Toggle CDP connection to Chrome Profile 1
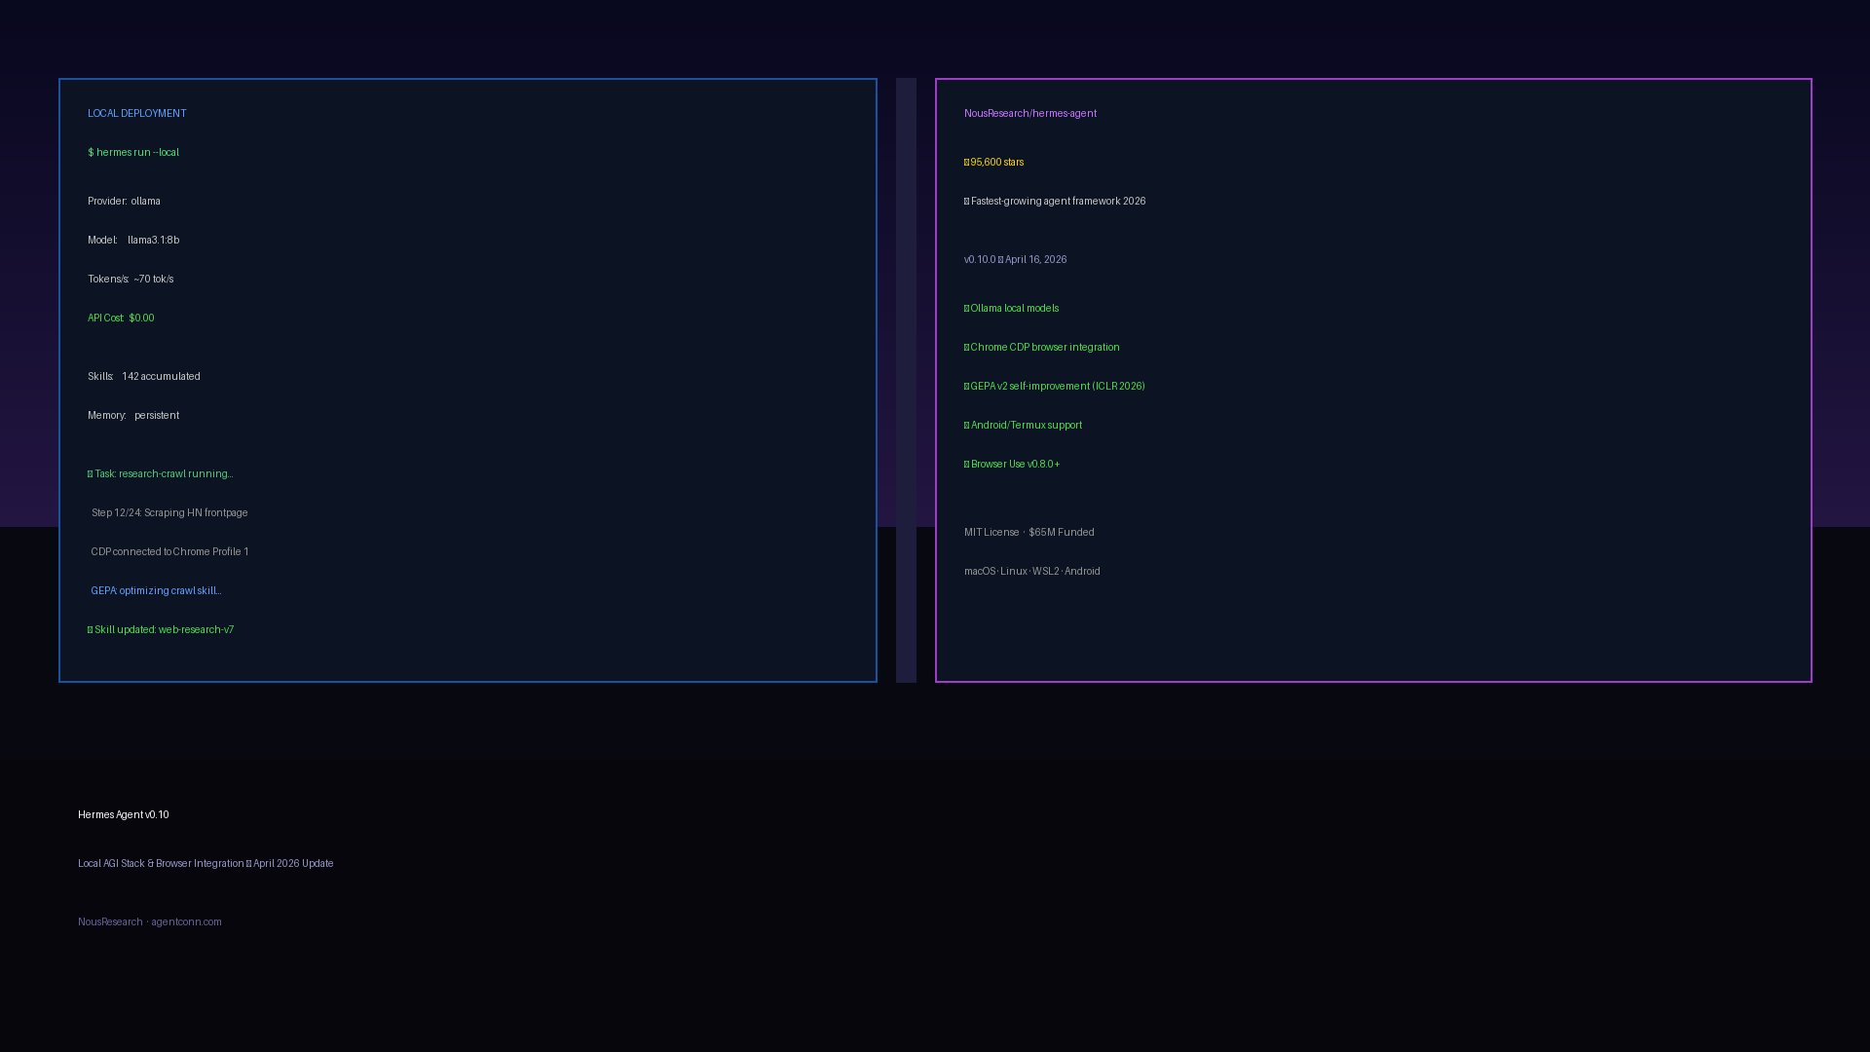1870x1052 pixels. 170,551
